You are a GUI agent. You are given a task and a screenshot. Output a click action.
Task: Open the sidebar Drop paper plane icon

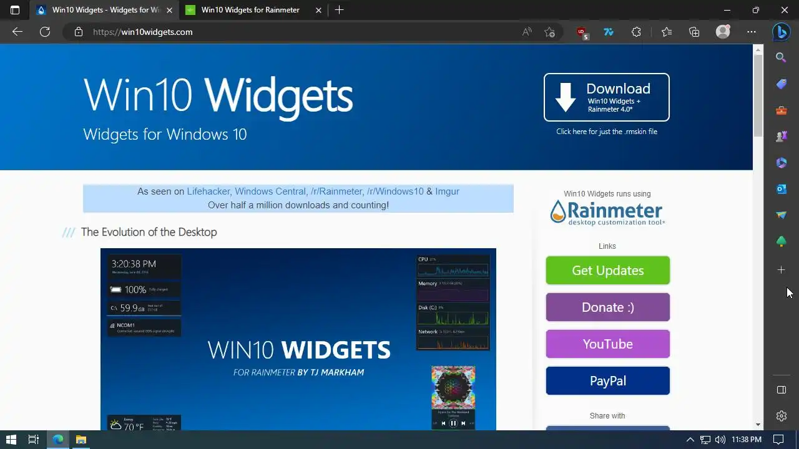coord(781,215)
